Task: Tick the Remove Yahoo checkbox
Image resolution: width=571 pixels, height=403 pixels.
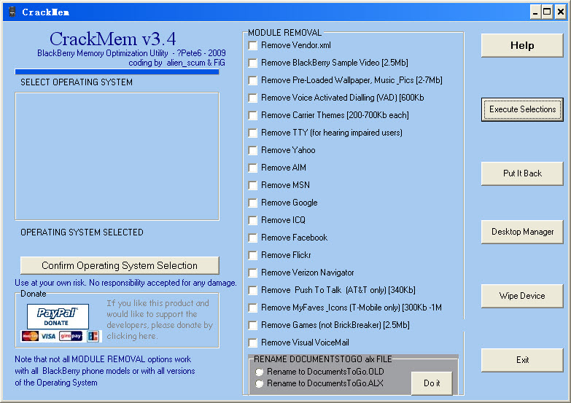Action: [x=252, y=150]
